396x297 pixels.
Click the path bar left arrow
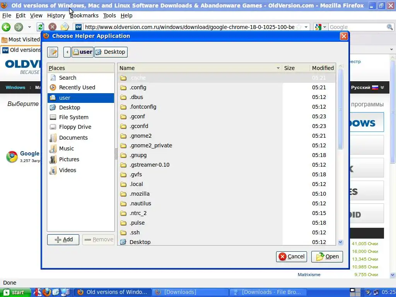point(67,52)
